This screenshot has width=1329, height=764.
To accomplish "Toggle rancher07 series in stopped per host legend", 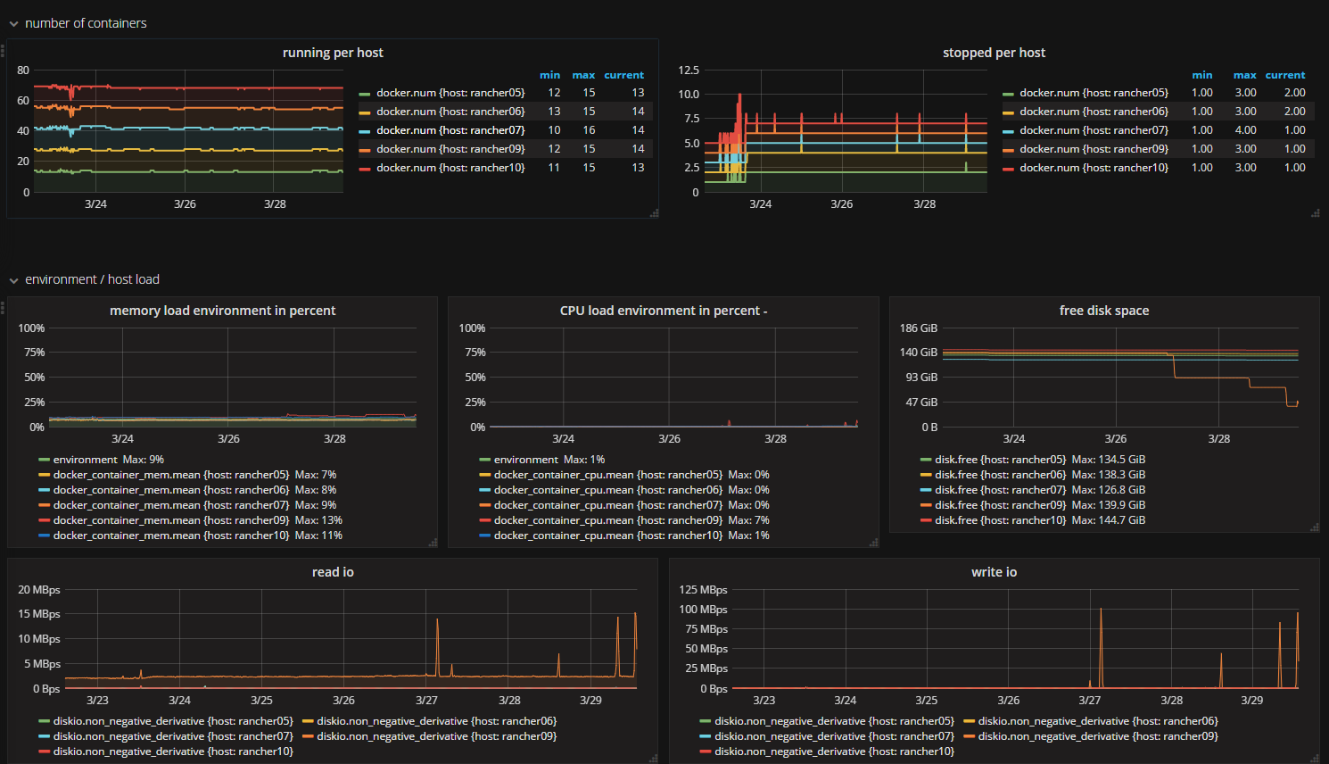I will tap(1094, 130).
